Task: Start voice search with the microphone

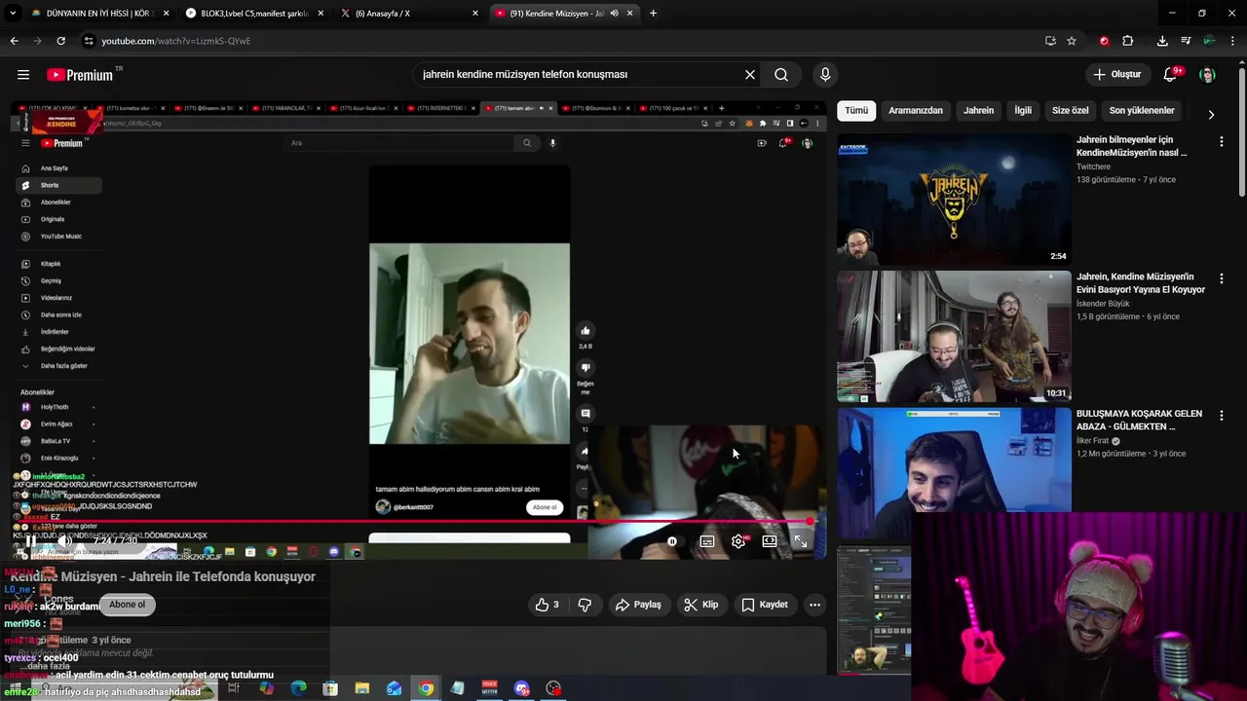Action: 825,74
